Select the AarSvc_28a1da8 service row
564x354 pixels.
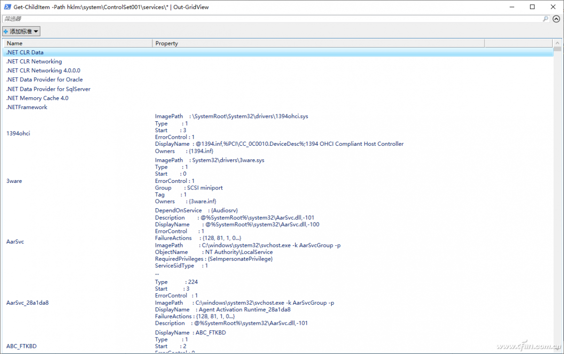[27, 303]
